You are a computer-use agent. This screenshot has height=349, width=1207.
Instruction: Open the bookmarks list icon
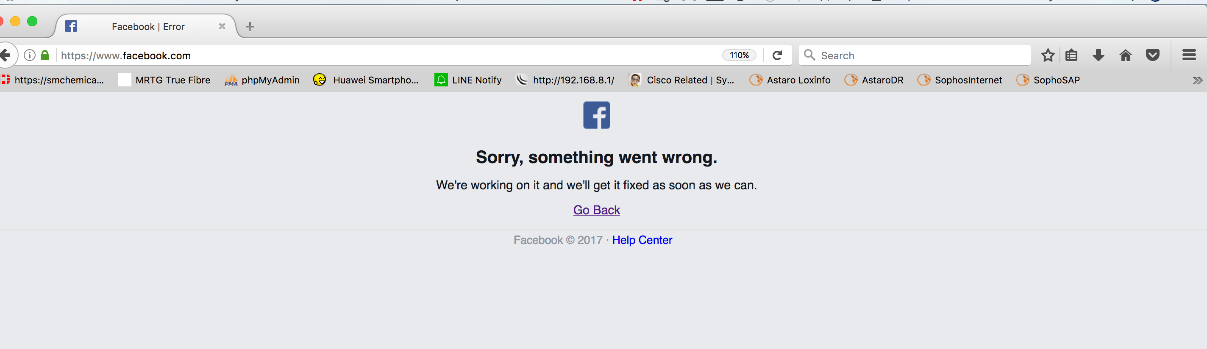1071,55
